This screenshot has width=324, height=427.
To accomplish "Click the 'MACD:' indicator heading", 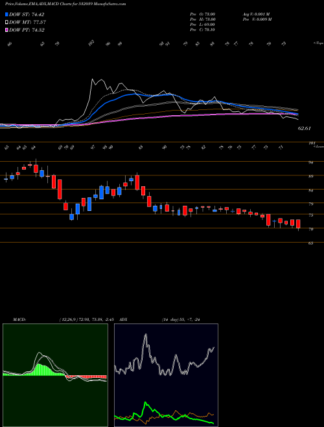I will [x=19, y=320].
